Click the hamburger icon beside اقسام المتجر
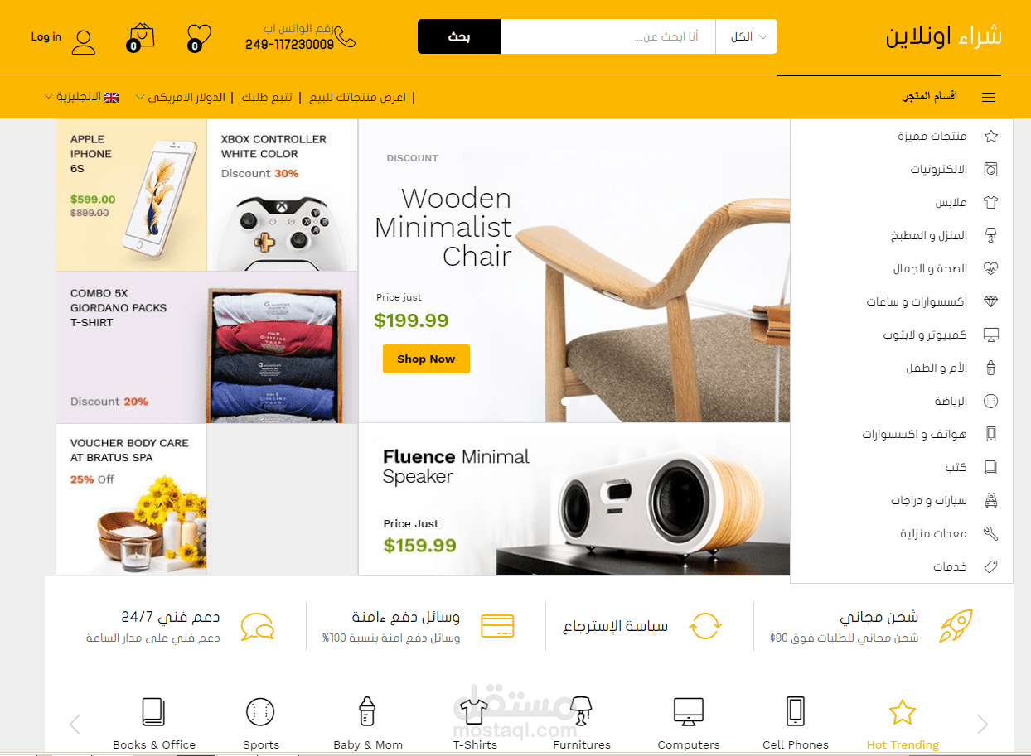Screen dimensions: 1031x756 pyautogui.click(x=988, y=97)
